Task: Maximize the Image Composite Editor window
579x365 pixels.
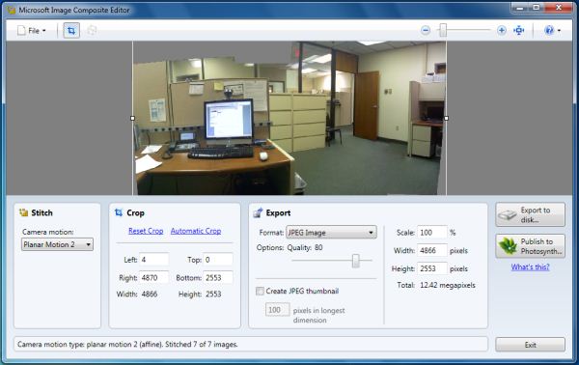Action: [537, 8]
